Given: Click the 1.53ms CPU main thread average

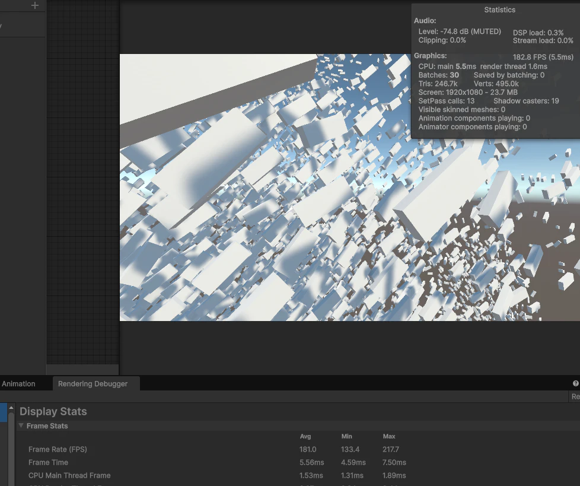Looking at the screenshot, I should point(311,475).
